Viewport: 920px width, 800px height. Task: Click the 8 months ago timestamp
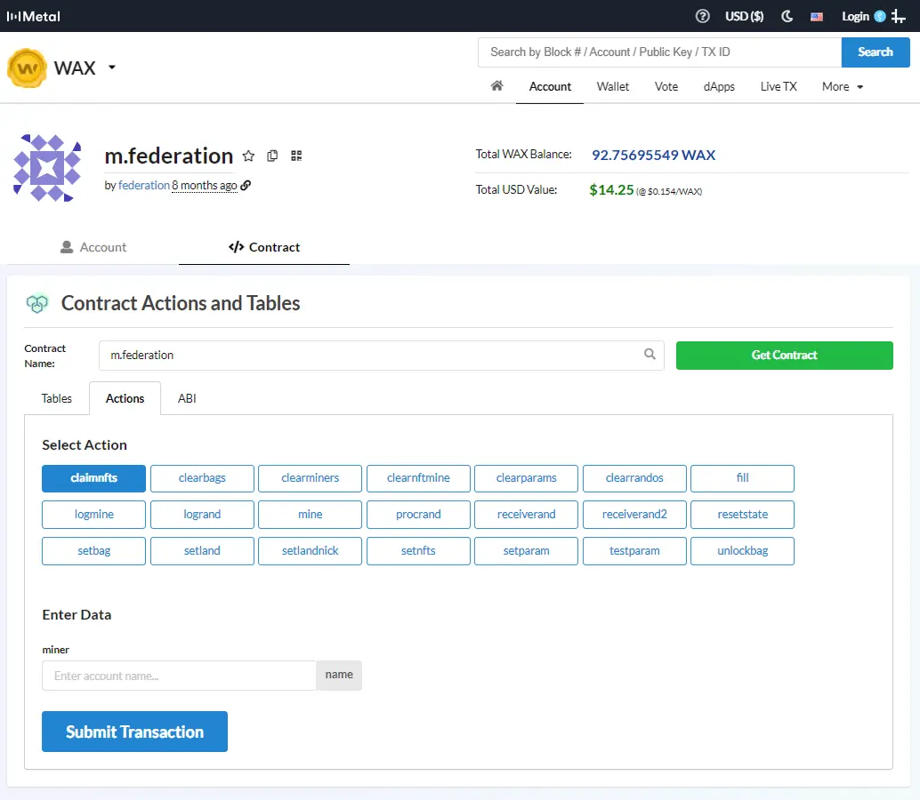click(x=204, y=185)
